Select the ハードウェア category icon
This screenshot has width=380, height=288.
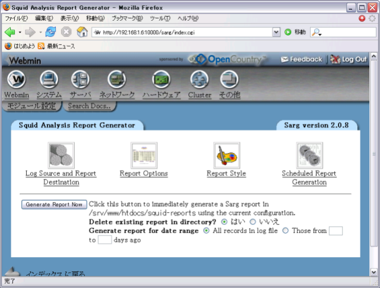pos(161,79)
